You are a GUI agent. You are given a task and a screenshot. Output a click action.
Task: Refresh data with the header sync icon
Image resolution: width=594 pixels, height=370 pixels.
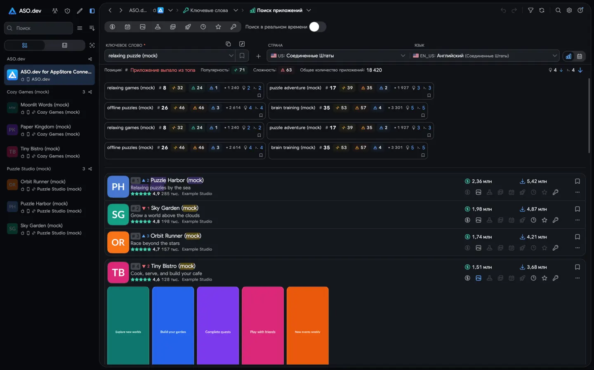pyautogui.click(x=542, y=10)
